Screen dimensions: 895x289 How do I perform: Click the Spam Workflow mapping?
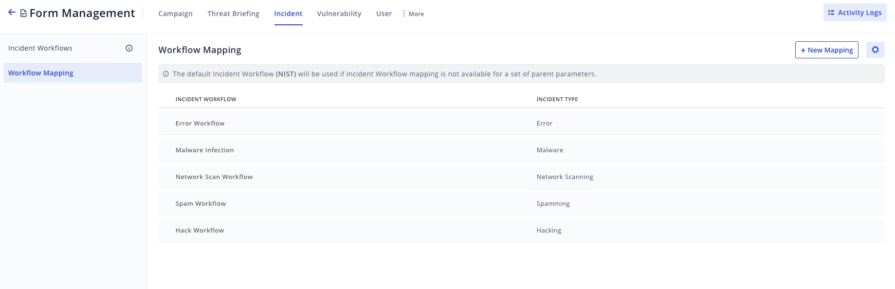(x=201, y=204)
